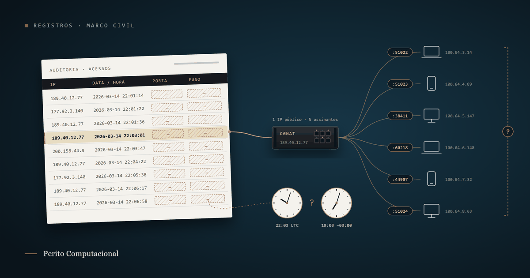Click the monitor icon beside 100.64.5.147
The height and width of the screenshot is (278, 530).
(x=432, y=116)
